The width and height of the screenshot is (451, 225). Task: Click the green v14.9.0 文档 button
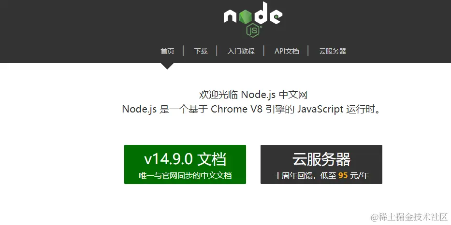tap(185, 164)
